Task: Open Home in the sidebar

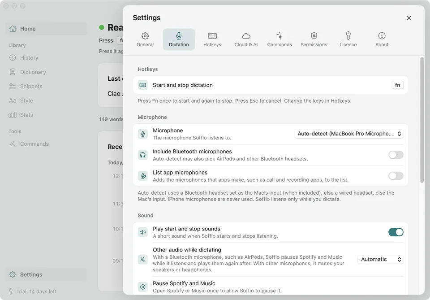Action: click(x=46, y=29)
